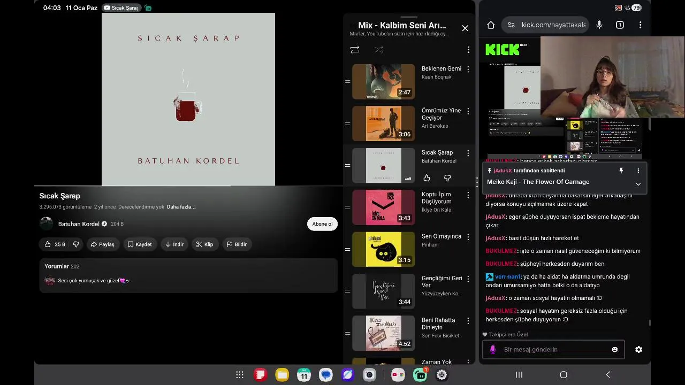
Task: Open Calendar app showing 11
Action: [304, 375]
